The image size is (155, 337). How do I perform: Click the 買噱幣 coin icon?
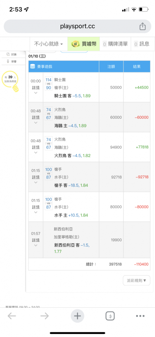click(75, 44)
